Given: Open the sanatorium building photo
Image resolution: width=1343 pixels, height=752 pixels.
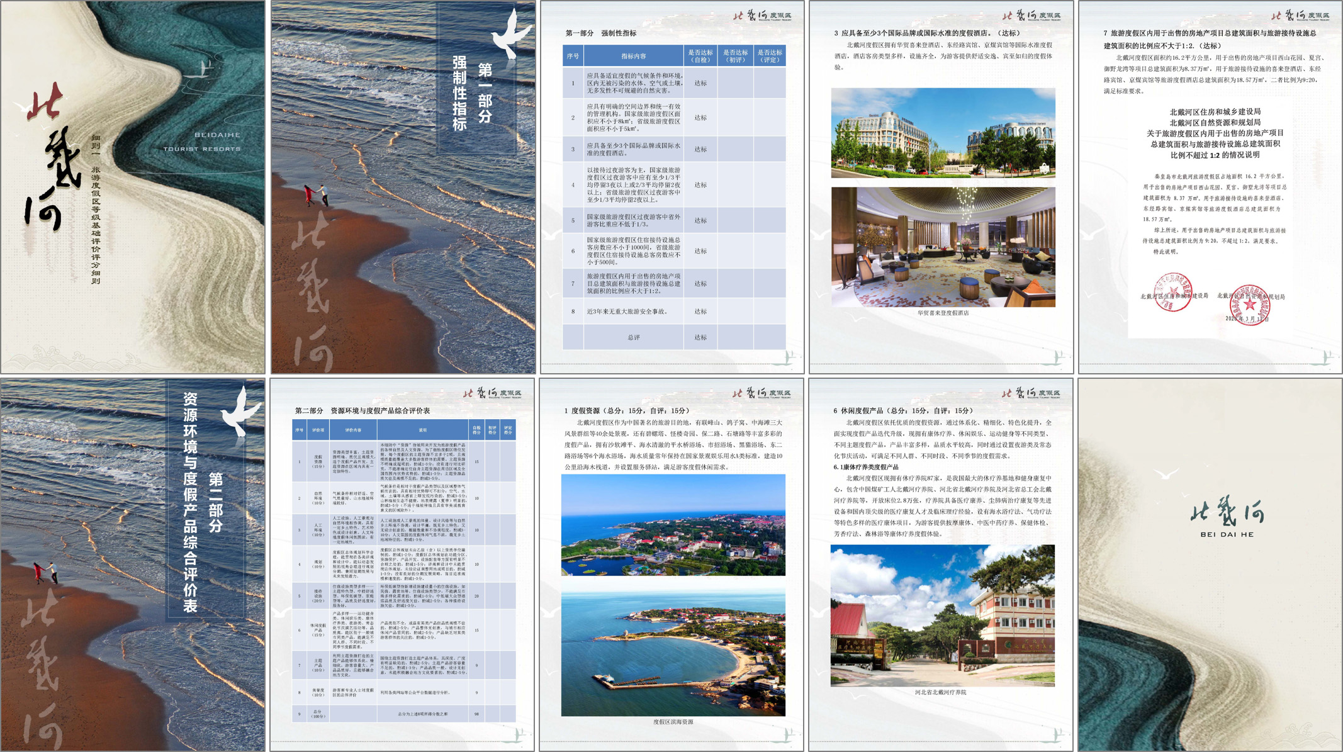Looking at the screenshot, I should (x=942, y=615).
